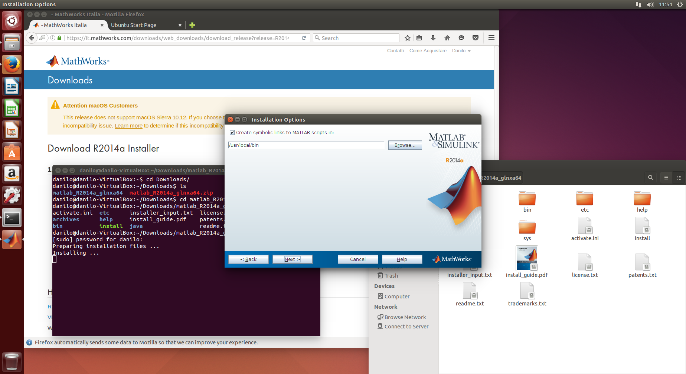Select the bin folder
686x374 pixels.
527,202
